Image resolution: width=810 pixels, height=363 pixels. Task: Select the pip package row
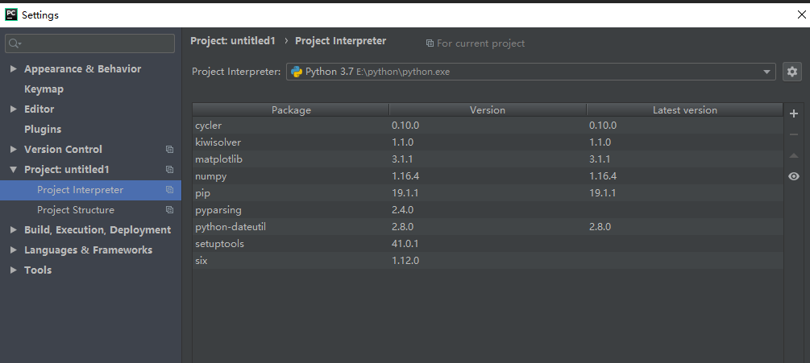(488, 193)
